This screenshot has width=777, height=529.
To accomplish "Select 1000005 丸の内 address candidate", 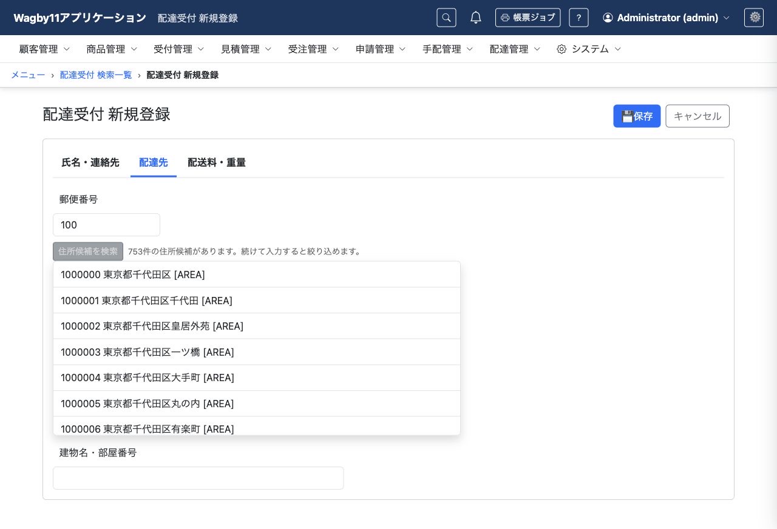I will coord(257,404).
